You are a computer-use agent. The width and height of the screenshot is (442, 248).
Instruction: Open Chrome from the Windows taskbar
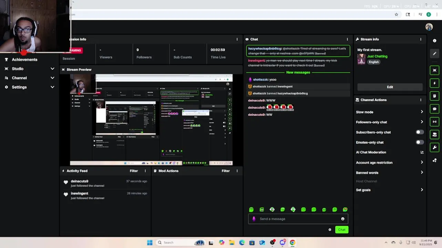(x=292, y=242)
